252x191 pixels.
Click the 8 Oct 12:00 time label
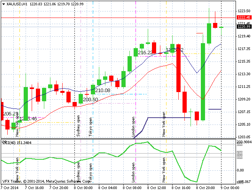157,188
